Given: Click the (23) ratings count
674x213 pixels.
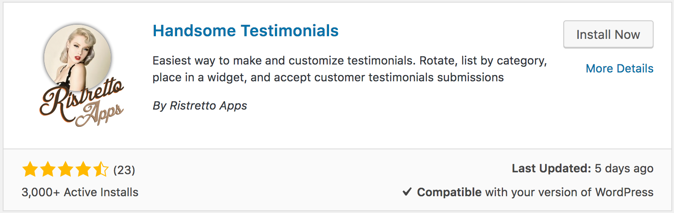Looking at the screenshot, I should click(x=124, y=170).
